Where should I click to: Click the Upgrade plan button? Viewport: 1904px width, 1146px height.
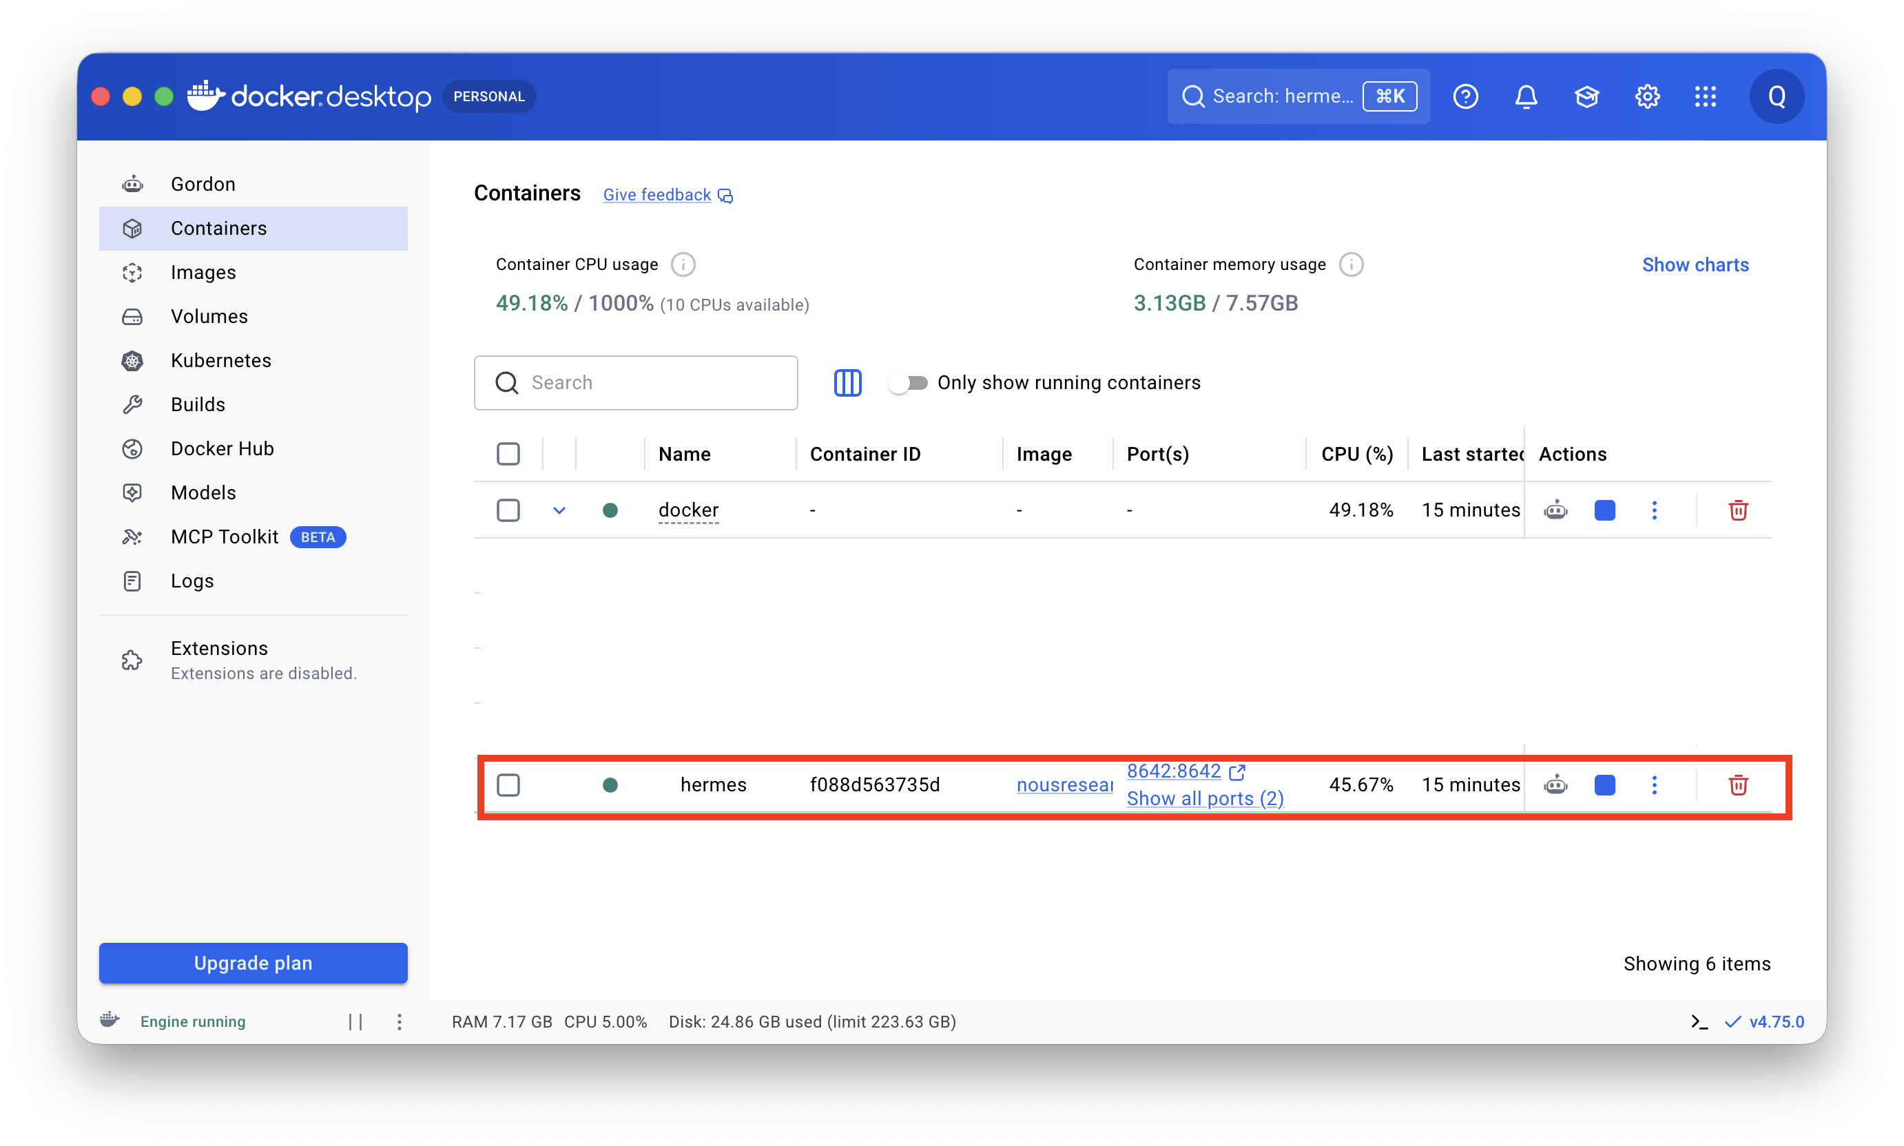[x=253, y=962]
